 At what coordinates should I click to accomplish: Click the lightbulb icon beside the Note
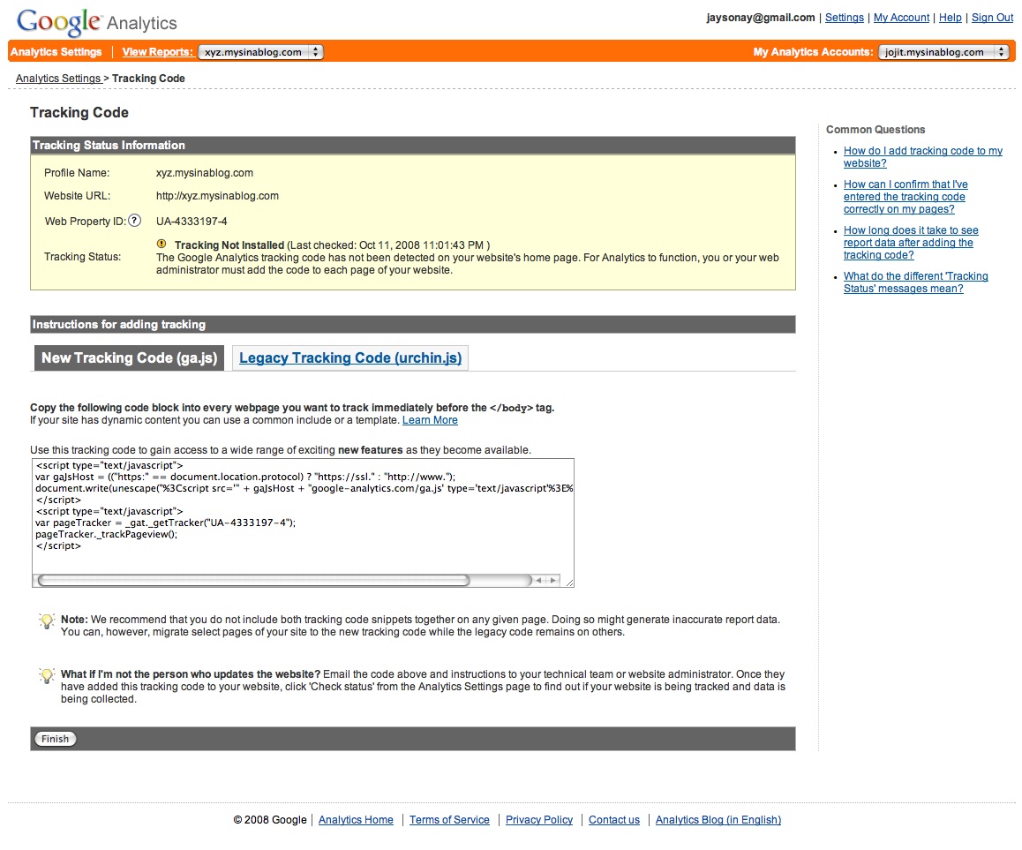(47, 621)
